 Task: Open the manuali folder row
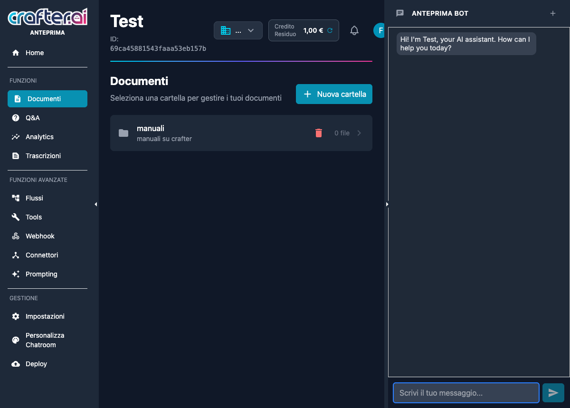(x=241, y=133)
